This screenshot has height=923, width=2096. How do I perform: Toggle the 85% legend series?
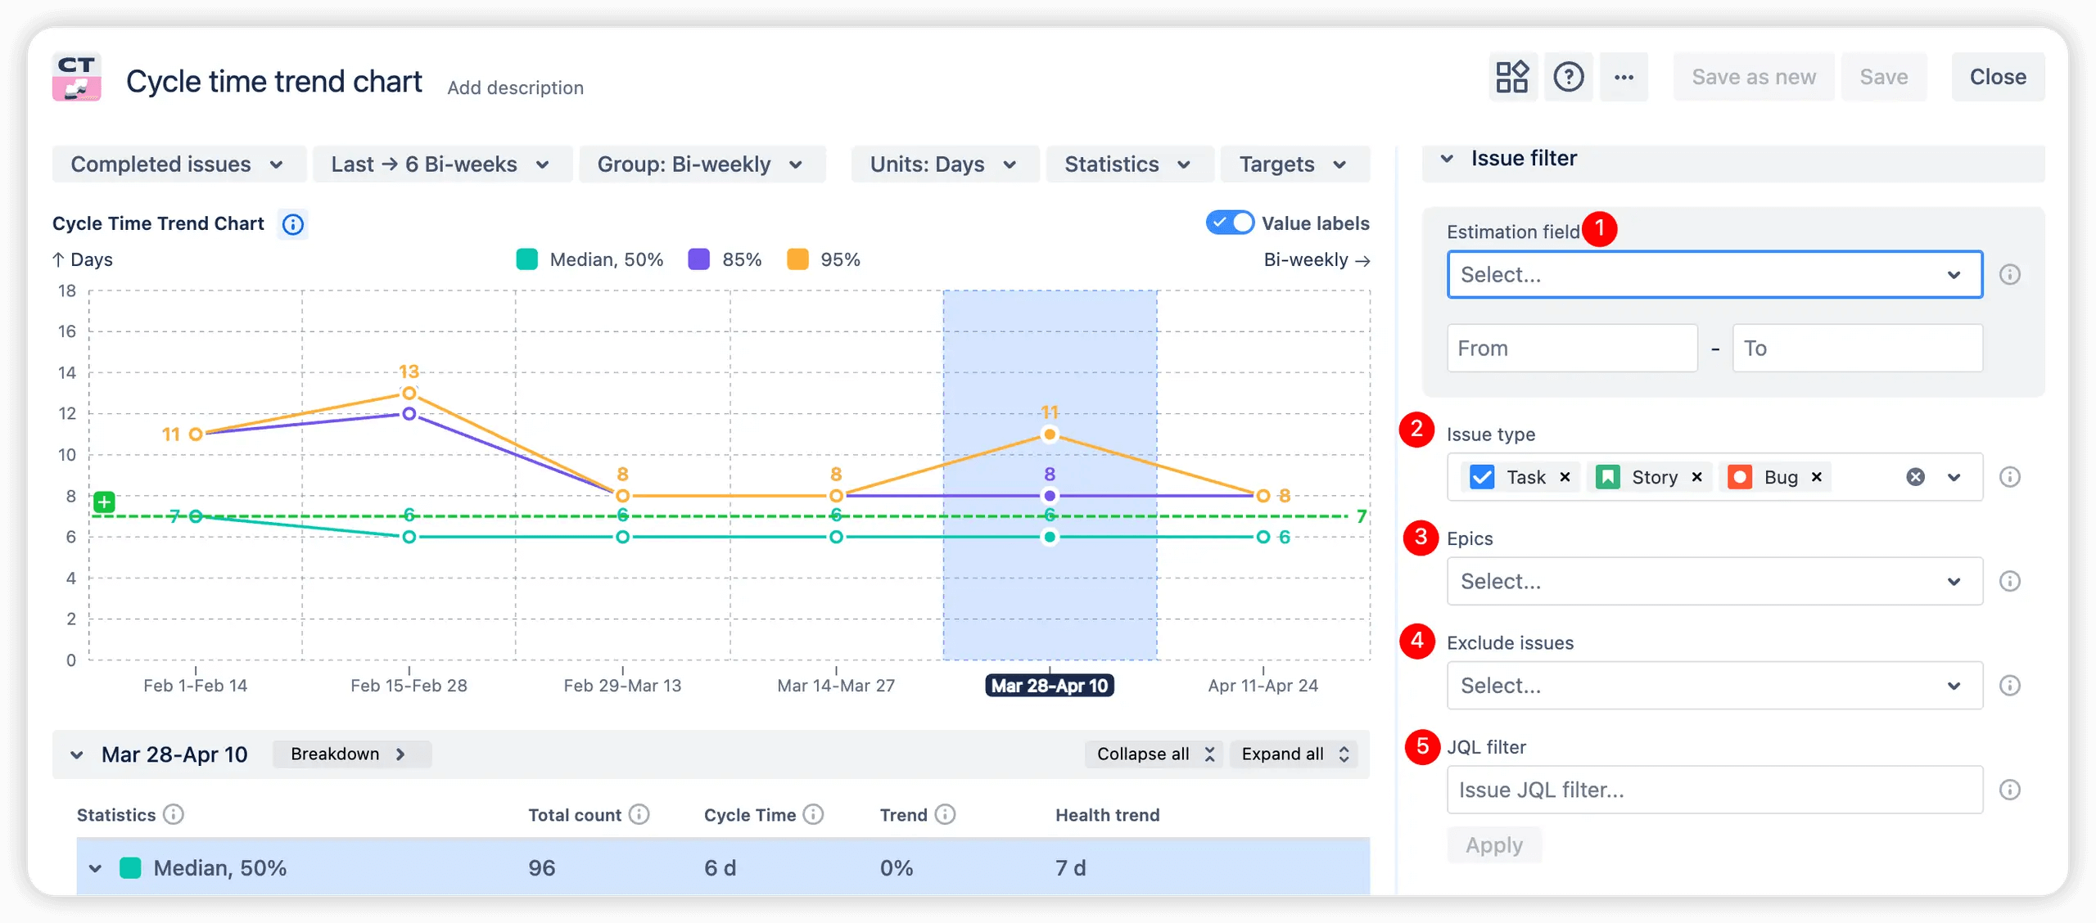725,259
